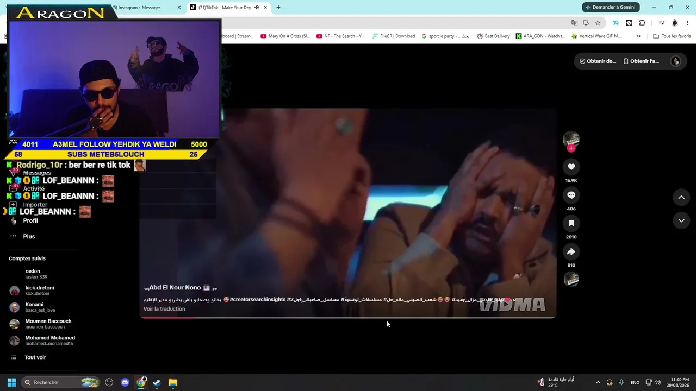Open the Tous les favoris folder
The image size is (696, 391).
(x=672, y=36)
